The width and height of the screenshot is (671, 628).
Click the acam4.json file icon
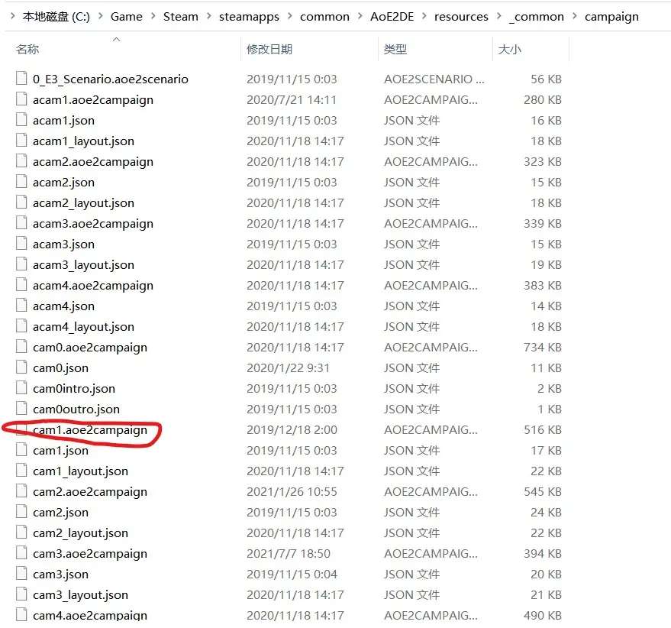tap(21, 306)
